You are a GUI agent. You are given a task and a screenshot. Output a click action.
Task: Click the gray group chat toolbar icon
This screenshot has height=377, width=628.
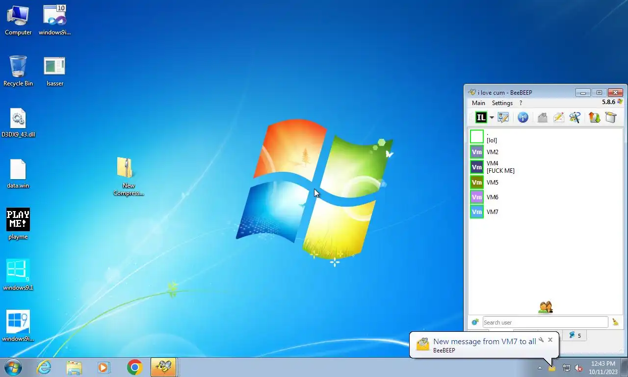542,117
